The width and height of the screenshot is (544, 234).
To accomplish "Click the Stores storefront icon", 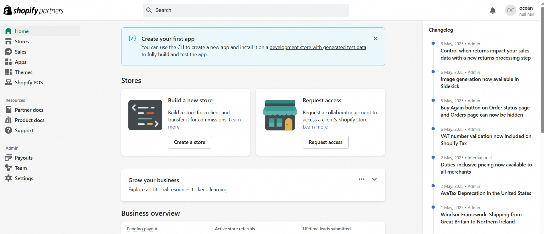I will pos(9,41).
